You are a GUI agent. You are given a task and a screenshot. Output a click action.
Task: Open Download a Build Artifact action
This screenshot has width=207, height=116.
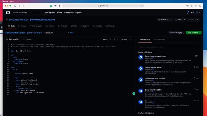coord(155,79)
